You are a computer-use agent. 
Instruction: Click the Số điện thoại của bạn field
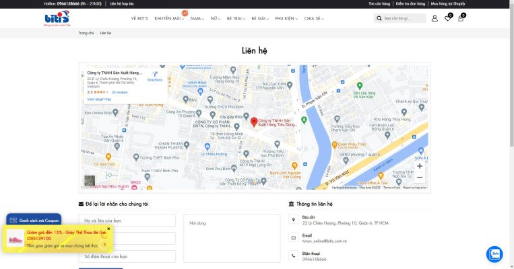coord(127,257)
